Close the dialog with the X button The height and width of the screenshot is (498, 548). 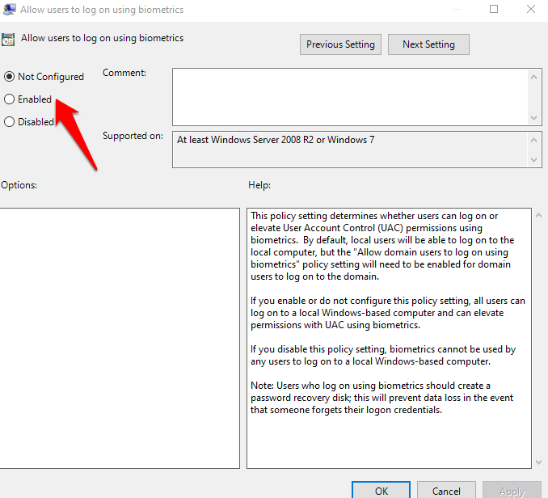531,9
